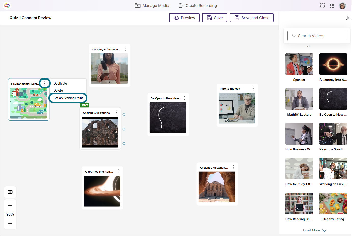Open the Environmental Sust... card options menu
Screen dimensions: 352x236
[45, 83]
